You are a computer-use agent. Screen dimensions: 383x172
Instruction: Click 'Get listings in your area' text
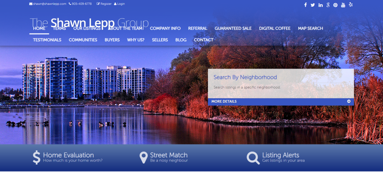(x=284, y=160)
